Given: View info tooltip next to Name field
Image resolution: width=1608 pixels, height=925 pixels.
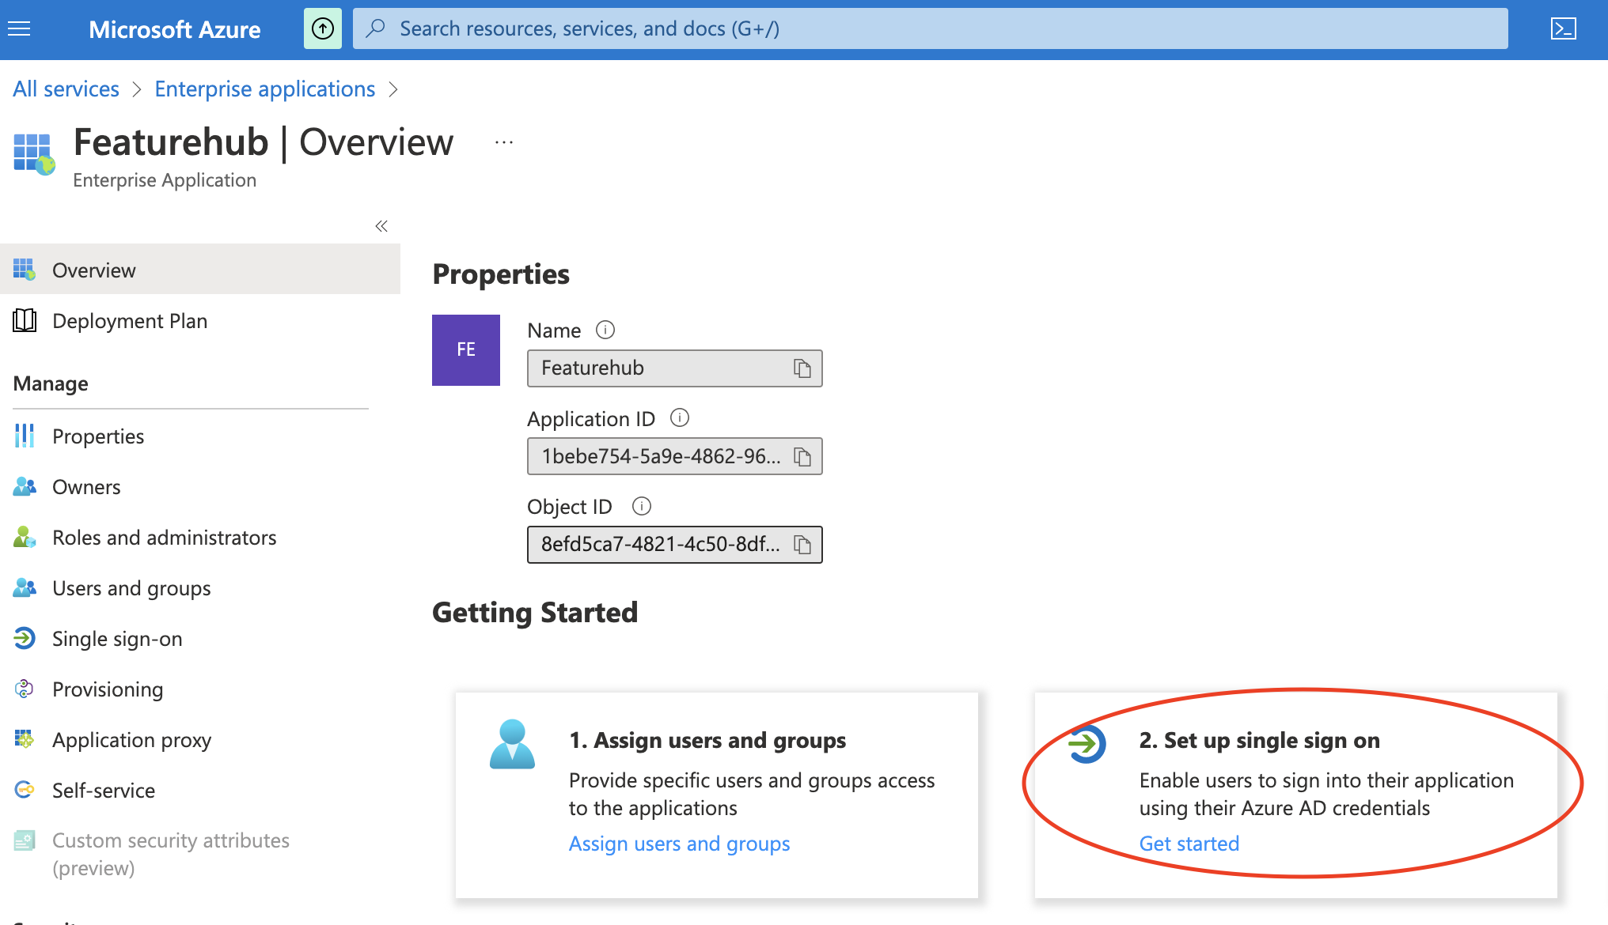Looking at the screenshot, I should [605, 330].
